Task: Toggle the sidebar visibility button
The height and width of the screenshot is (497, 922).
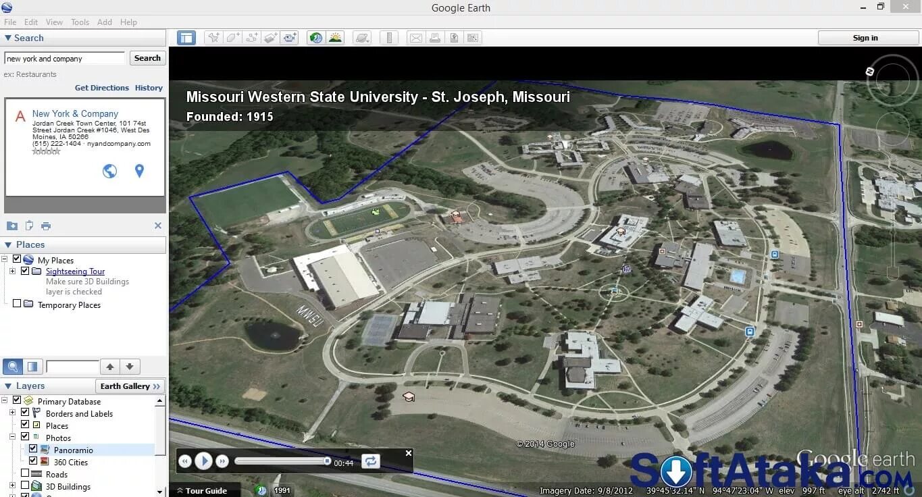Action: pyautogui.click(x=186, y=38)
